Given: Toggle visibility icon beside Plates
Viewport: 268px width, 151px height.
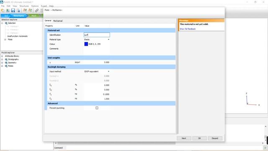Looking at the screenshot, I should click(x=6, y=66).
